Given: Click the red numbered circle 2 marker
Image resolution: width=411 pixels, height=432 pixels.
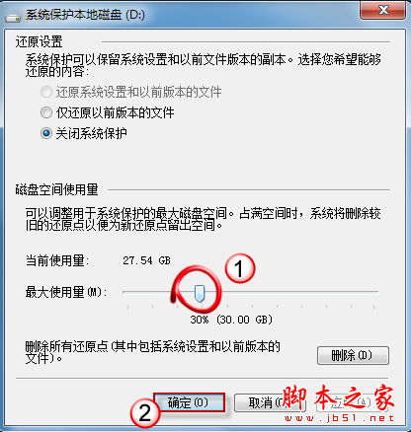Looking at the screenshot, I should [145, 412].
